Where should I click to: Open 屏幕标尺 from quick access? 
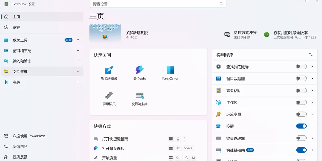coord(109,96)
